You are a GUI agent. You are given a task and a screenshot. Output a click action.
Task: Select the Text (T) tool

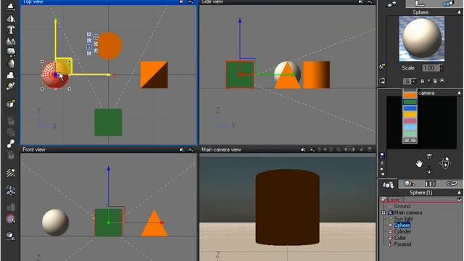pos(11,30)
